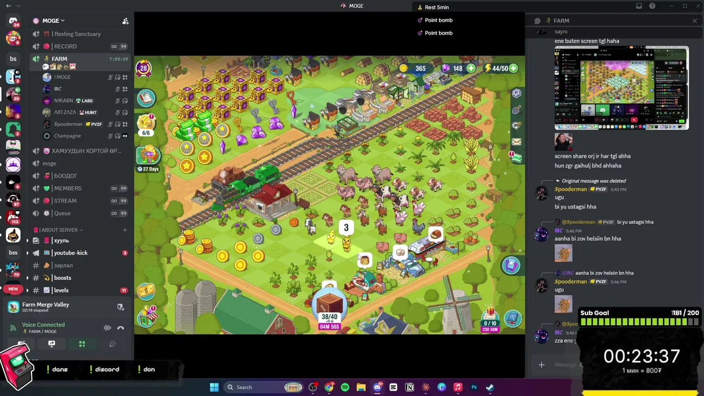The image size is (704, 396).
Task: Toggle the activities button in voice panel
Action: pyautogui.click(x=82, y=344)
